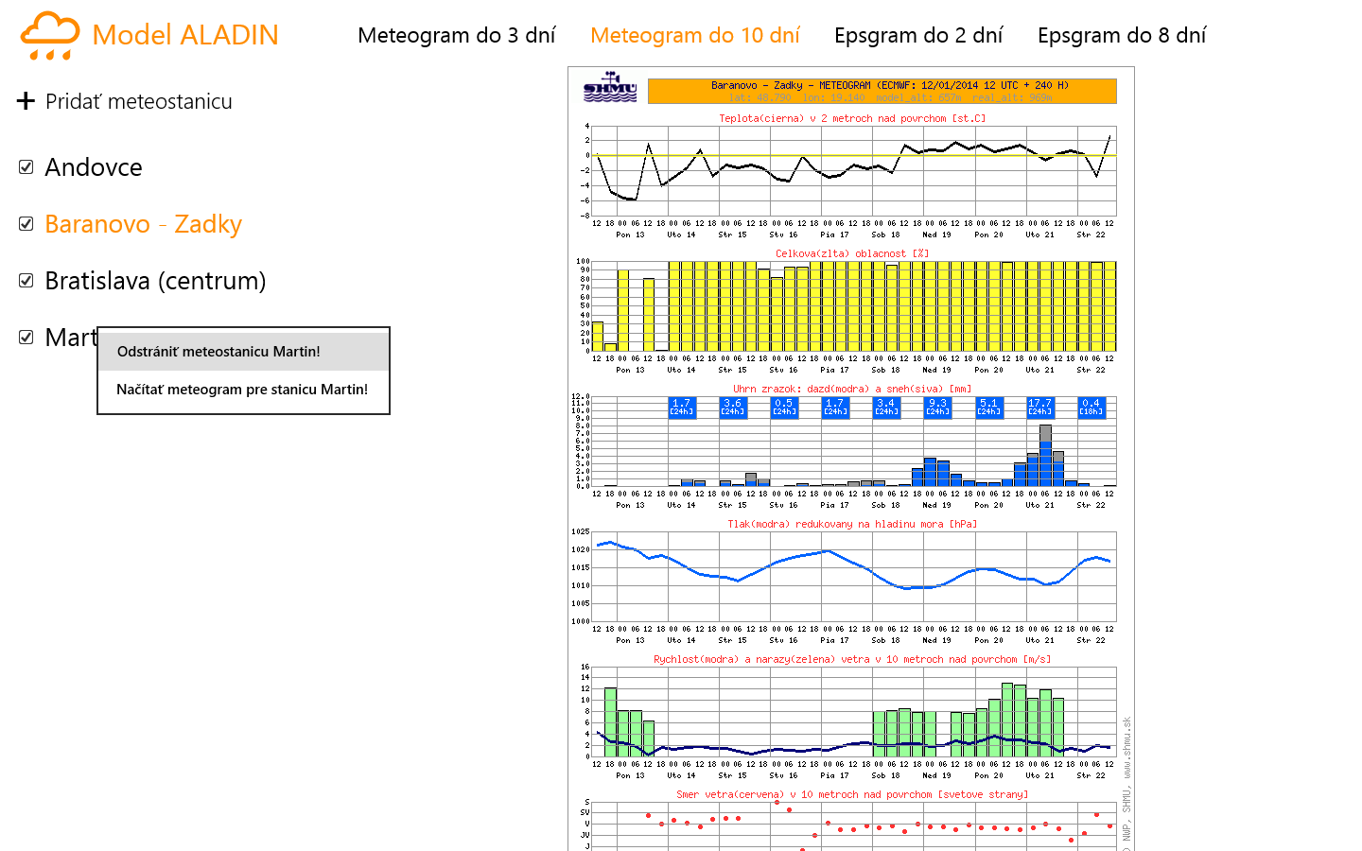Image resolution: width=1362 pixels, height=851 pixels.
Task: Uncheck the Baranovo - Zadky checkbox
Action: (x=26, y=224)
